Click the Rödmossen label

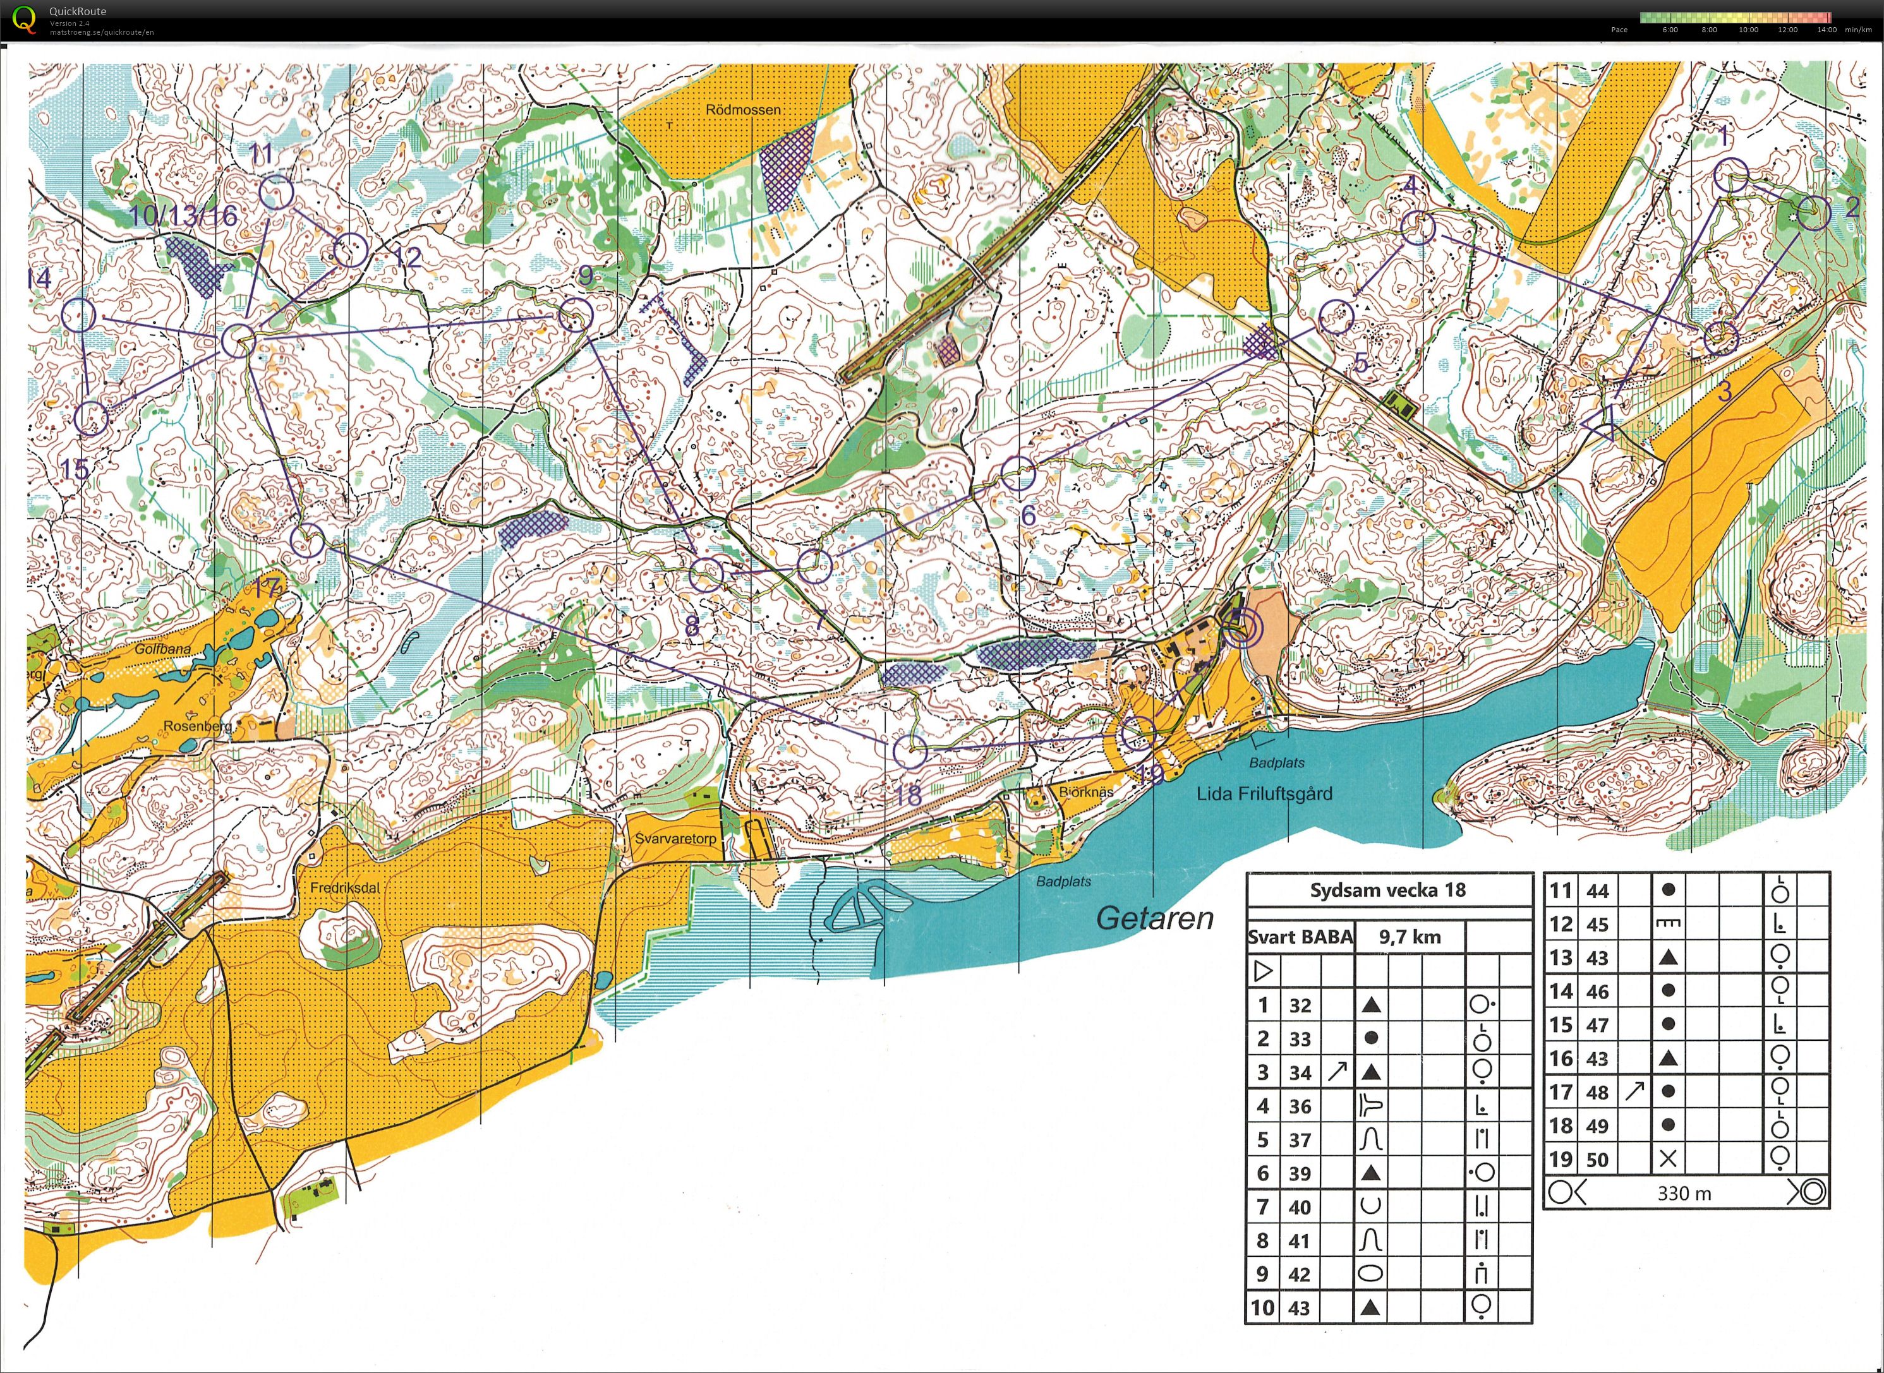744,110
